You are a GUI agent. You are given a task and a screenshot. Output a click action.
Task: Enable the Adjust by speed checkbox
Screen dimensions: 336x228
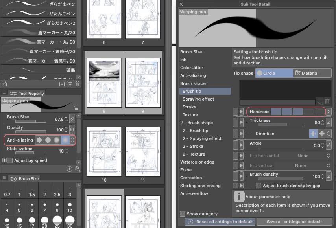tap(10, 160)
